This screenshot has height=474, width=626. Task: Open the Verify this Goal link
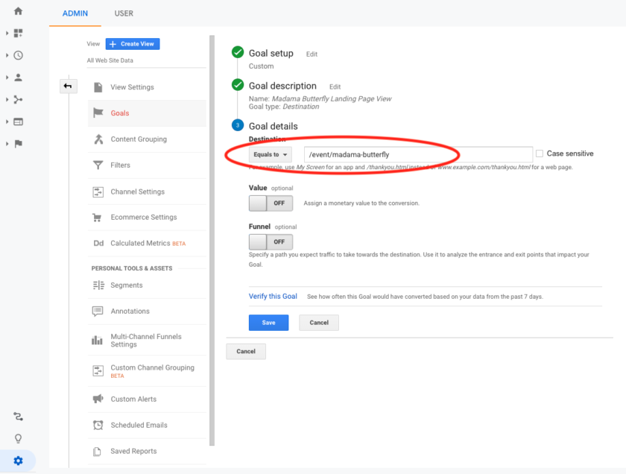point(273,296)
